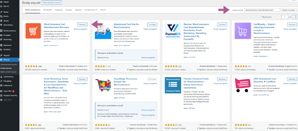Image resolution: width=298 pixels, height=131 pixels.
Task: Install the Mail Mint email marketing plugin
Action: 82,79
